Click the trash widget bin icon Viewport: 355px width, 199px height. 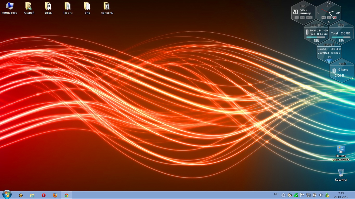pyautogui.click(x=334, y=70)
